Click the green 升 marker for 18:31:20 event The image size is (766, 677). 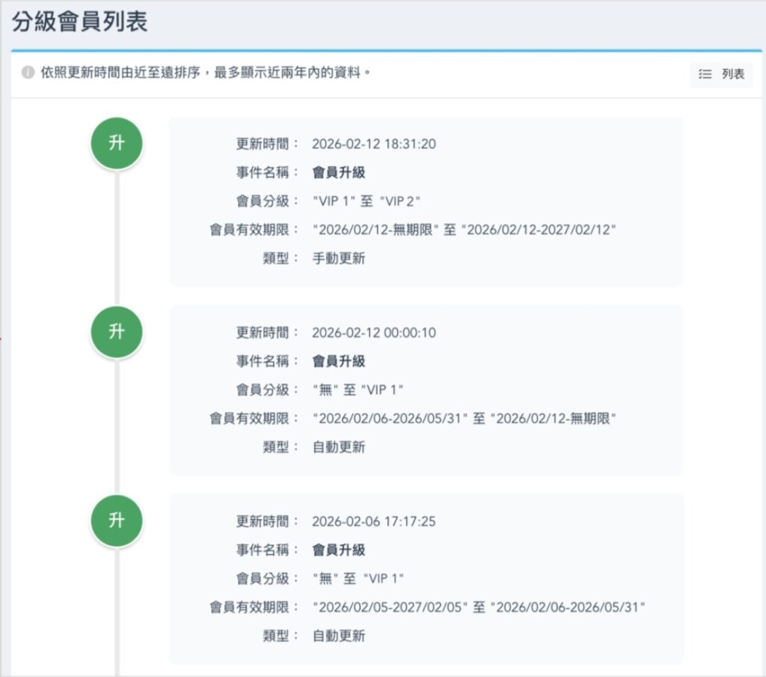click(116, 143)
